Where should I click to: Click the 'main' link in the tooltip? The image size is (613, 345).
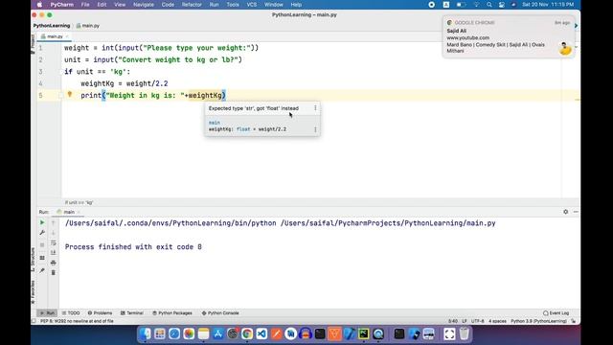point(215,123)
